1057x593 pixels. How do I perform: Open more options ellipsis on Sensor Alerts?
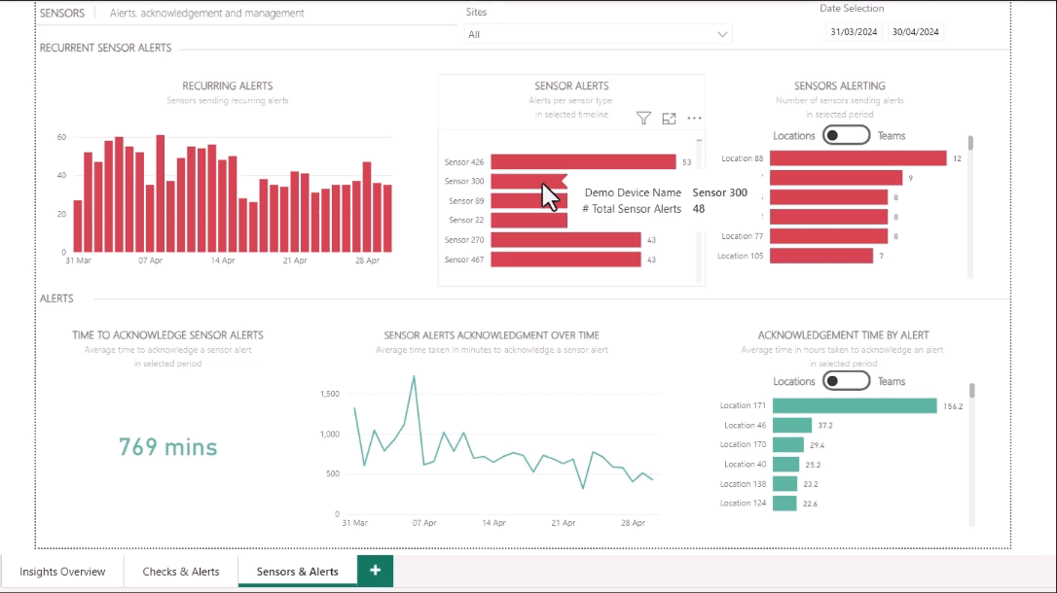pyautogui.click(x=694, y=119)
